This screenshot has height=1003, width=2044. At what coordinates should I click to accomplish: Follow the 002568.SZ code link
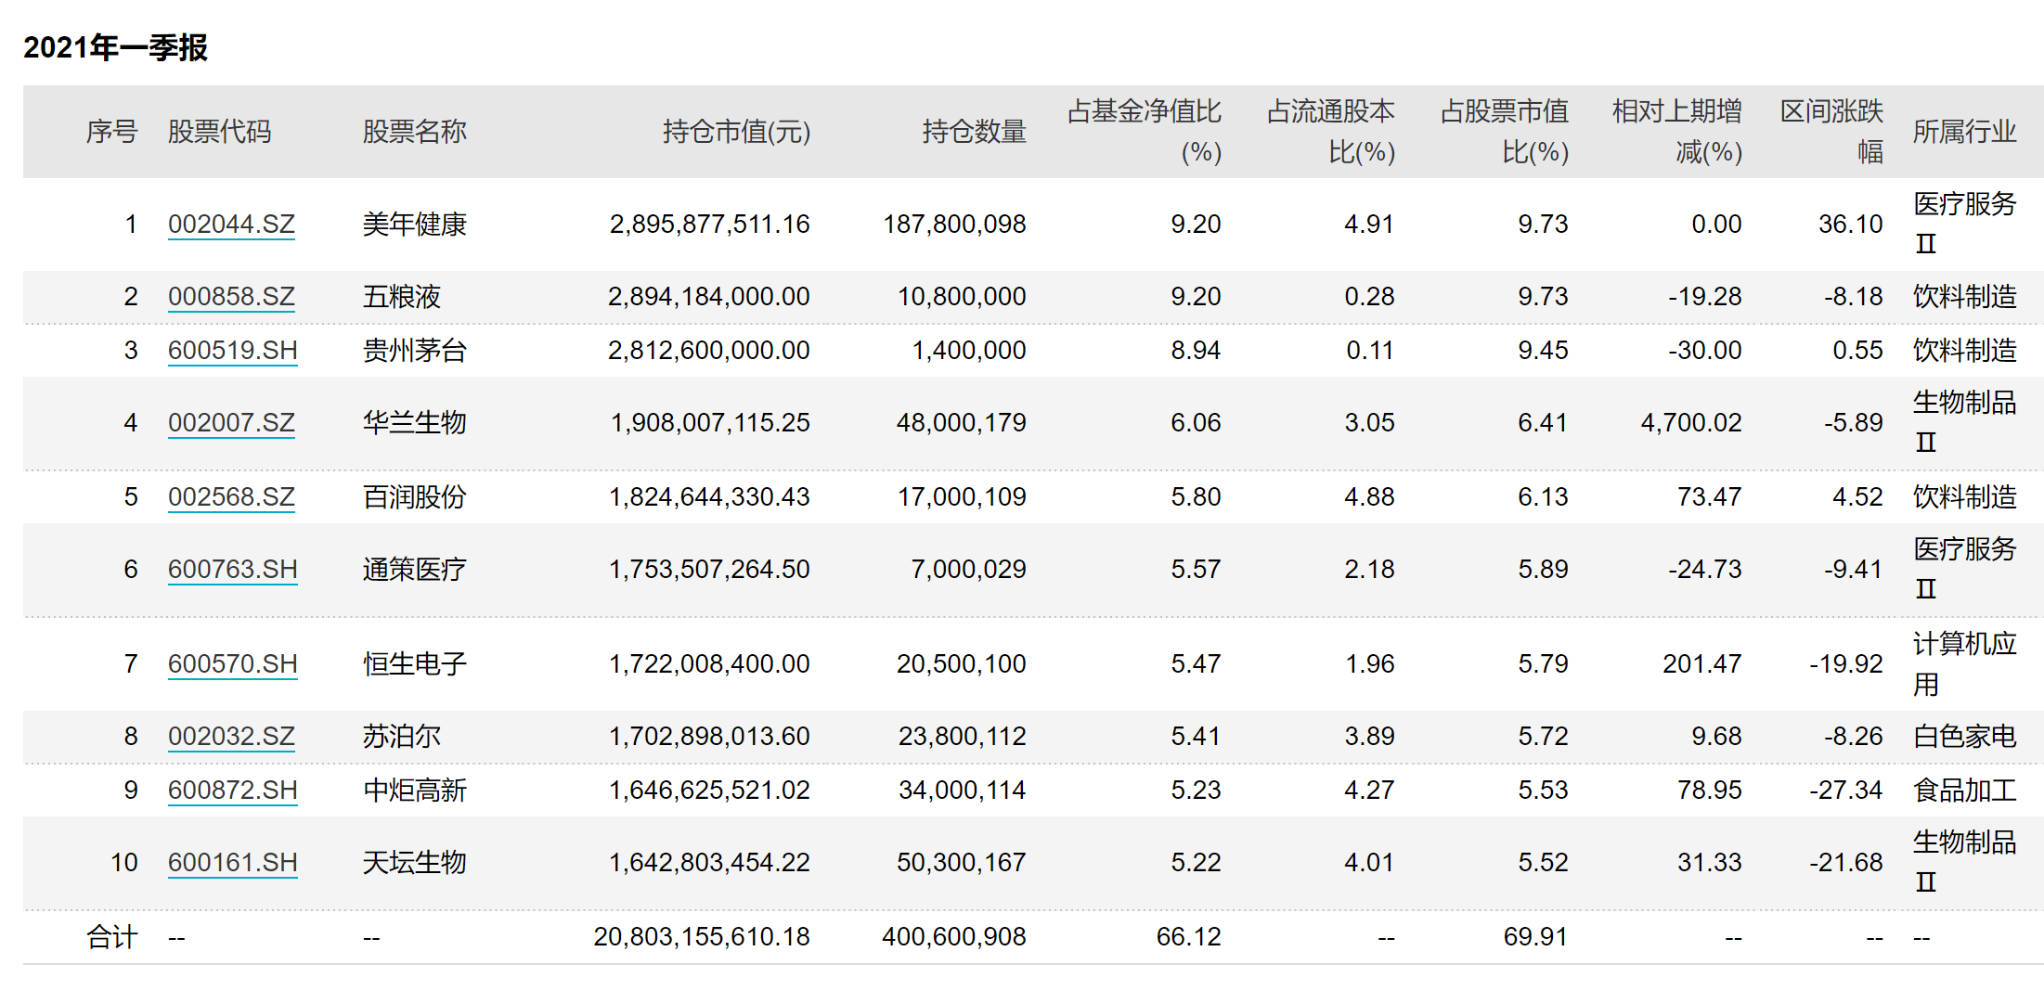[231, 497]
